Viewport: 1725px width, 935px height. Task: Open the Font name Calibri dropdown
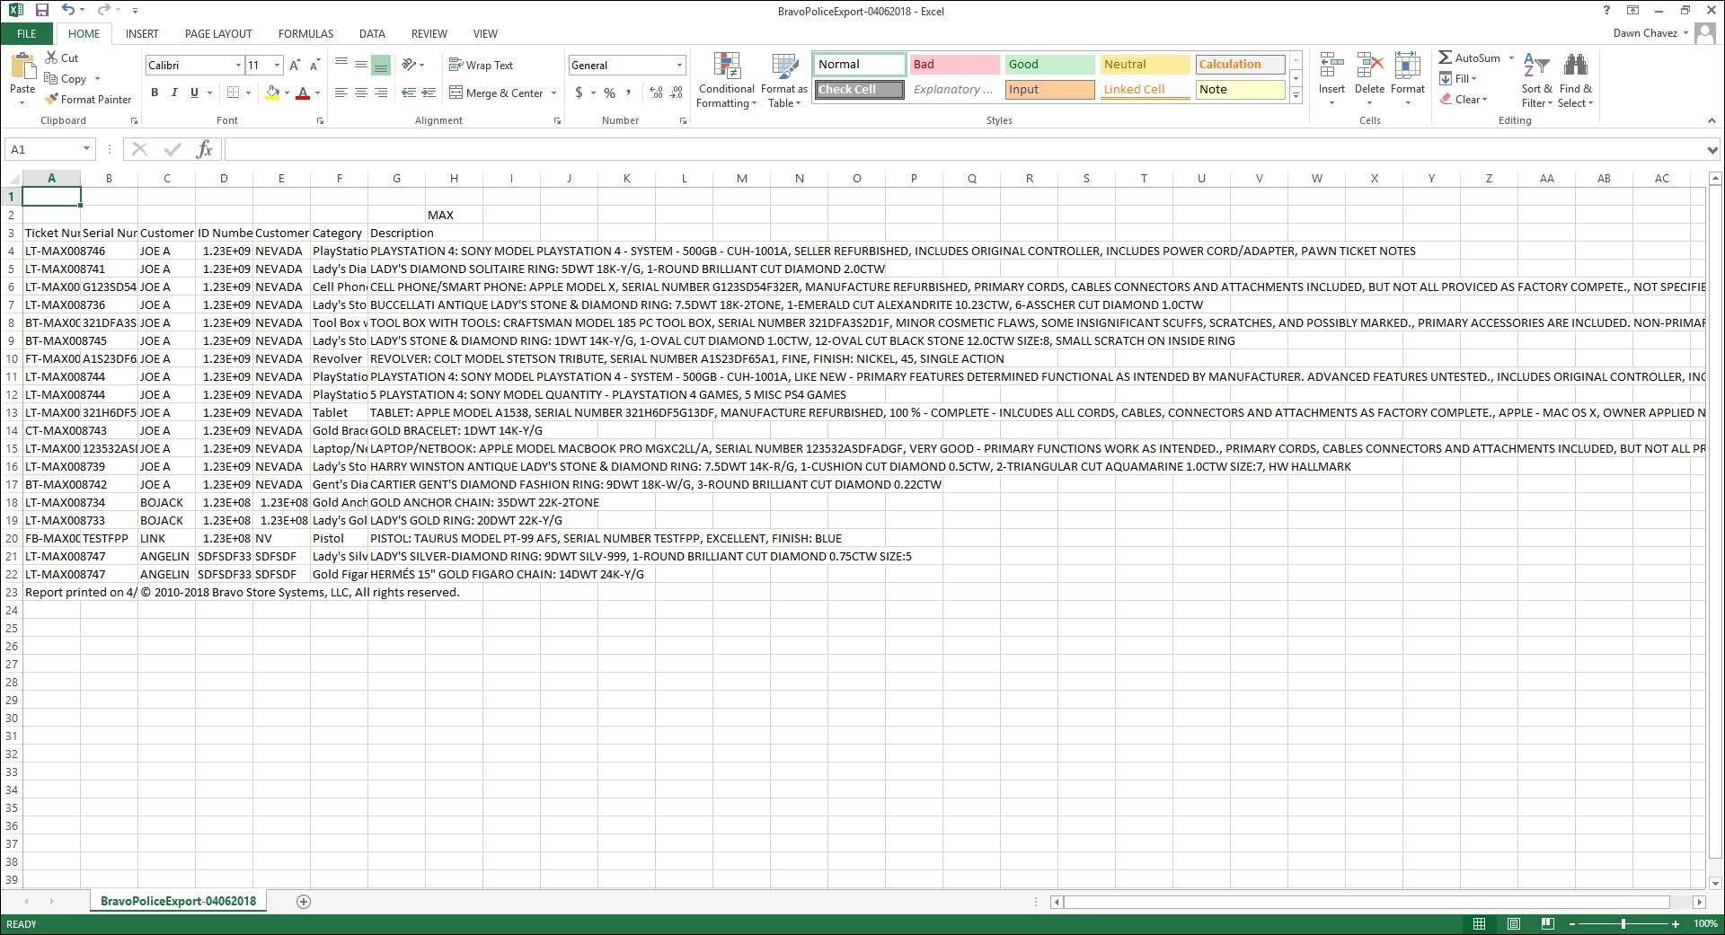click(x=238, y=65)
